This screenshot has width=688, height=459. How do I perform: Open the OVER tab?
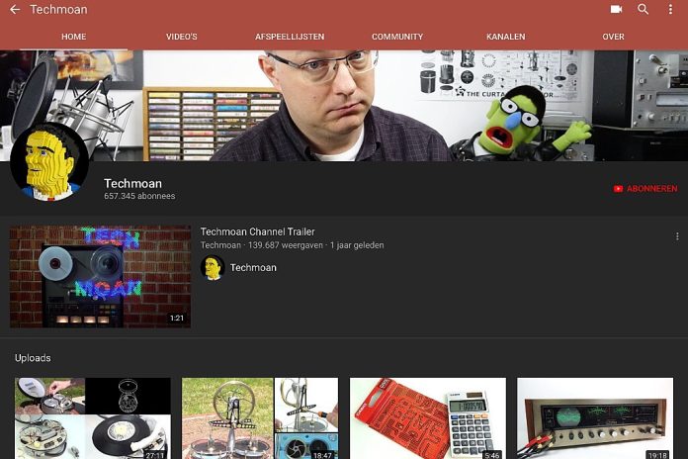coord(613,37)
